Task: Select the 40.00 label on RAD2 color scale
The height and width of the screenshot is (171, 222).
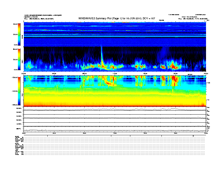Action: [x=15, y=24]
